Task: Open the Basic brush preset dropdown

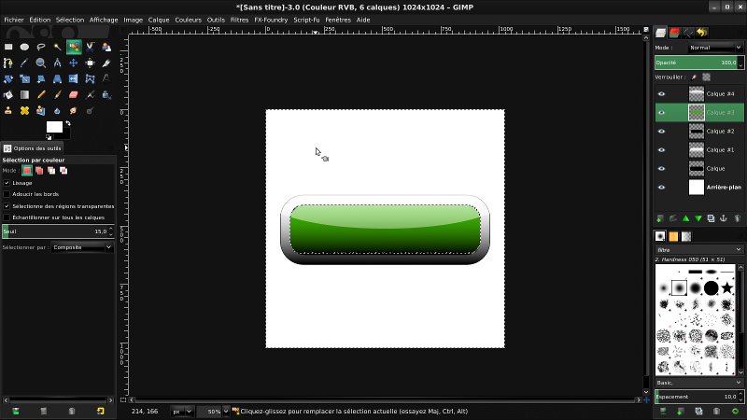Action: (698, 383)
